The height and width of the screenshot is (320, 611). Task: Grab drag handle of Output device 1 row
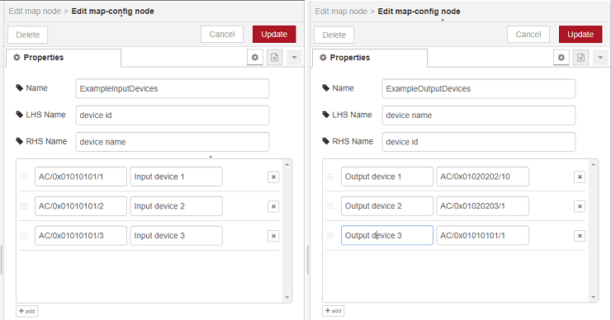(x=330, y=176)
